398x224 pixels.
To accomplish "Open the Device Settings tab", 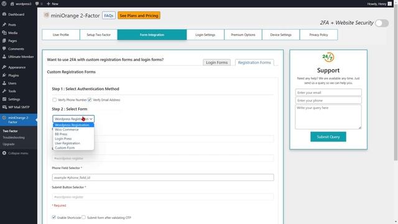I will tap(280, 35).
